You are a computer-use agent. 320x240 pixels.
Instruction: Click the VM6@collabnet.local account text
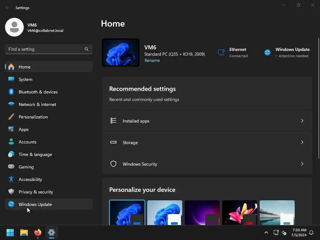[x=45, y=31]
